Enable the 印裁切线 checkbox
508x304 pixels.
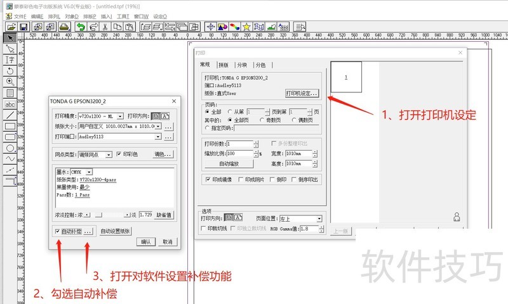click(203, 229)
